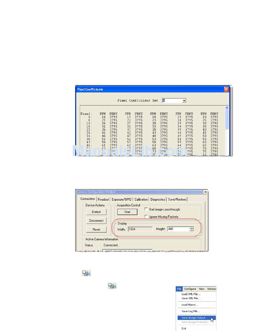Click the display Height input field

click(x=178, y=229)
